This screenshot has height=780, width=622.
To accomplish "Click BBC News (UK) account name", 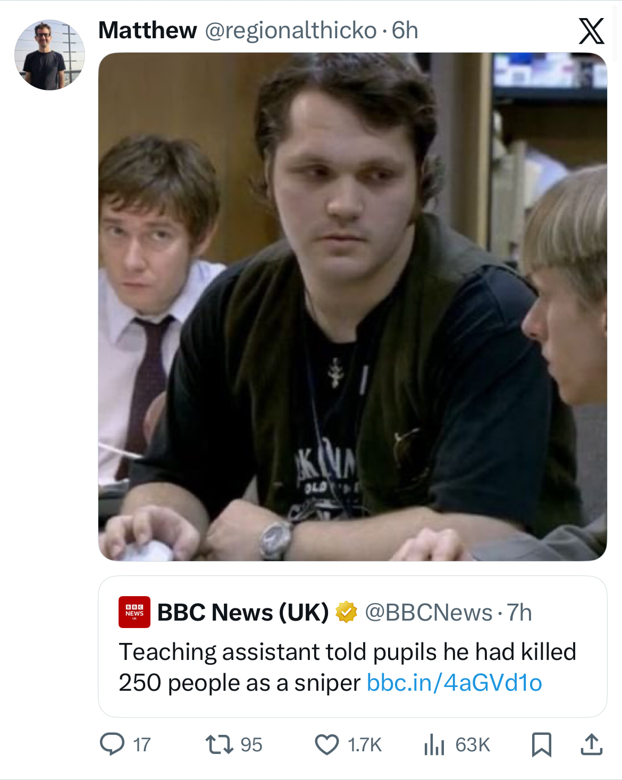I will (x=243, y=613).
